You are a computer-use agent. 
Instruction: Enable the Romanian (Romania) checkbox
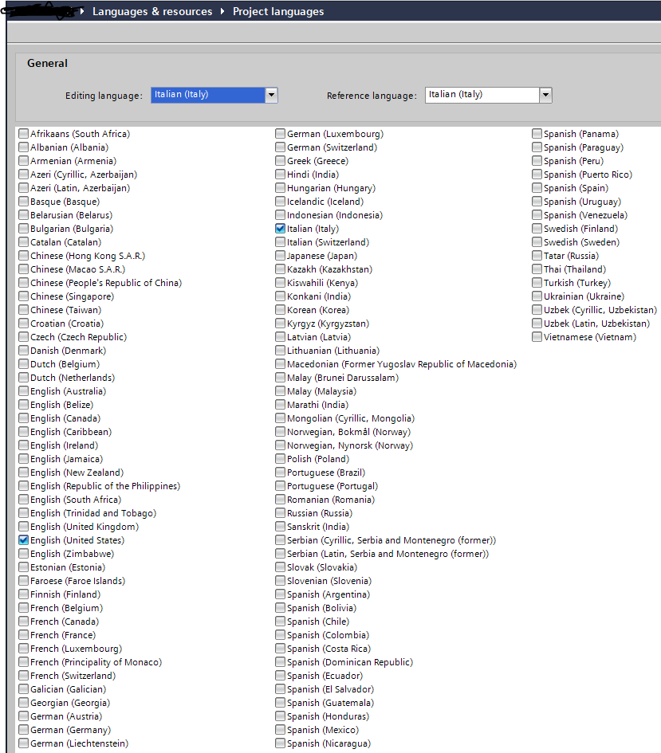(280, 500)
